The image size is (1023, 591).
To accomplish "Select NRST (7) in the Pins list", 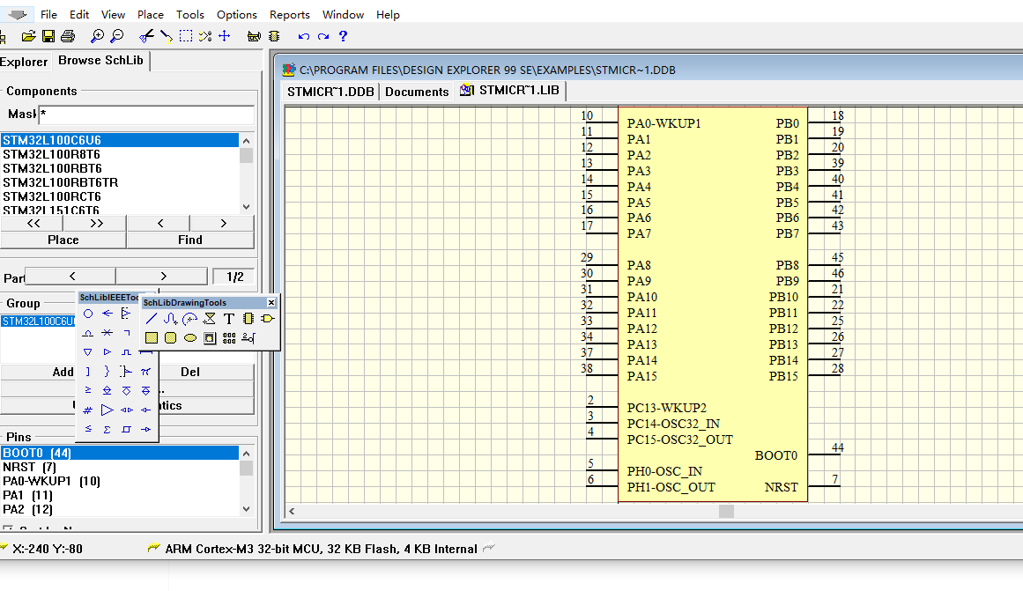I will (x=120, y=467).
